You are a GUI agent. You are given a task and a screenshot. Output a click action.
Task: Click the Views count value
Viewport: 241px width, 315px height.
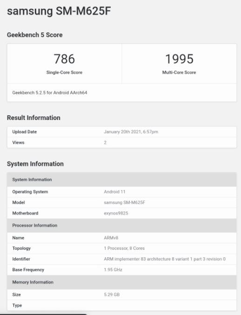coord(105,143)
